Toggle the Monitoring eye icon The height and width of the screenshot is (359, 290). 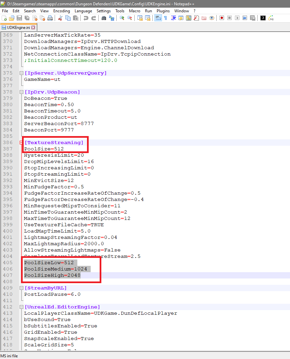(212, 18)
